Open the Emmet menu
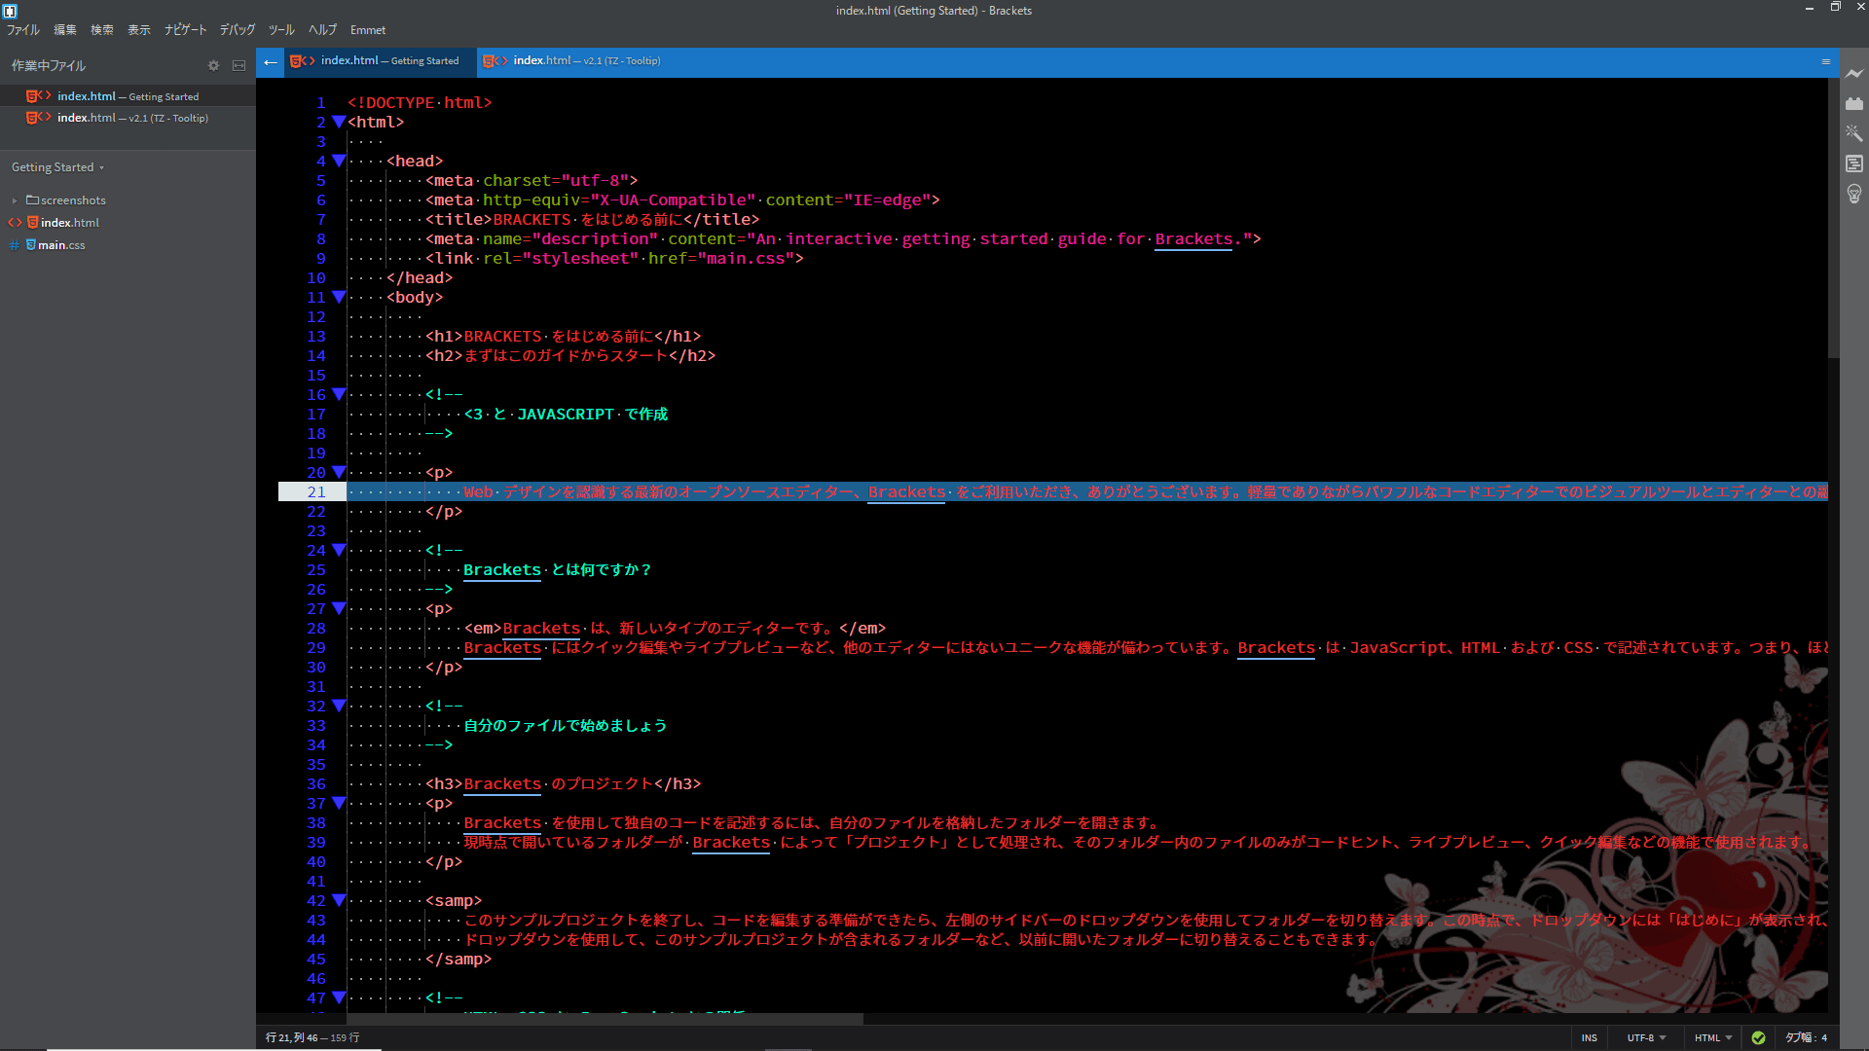The image size is (1869, 1051). [x=368, y=30]
